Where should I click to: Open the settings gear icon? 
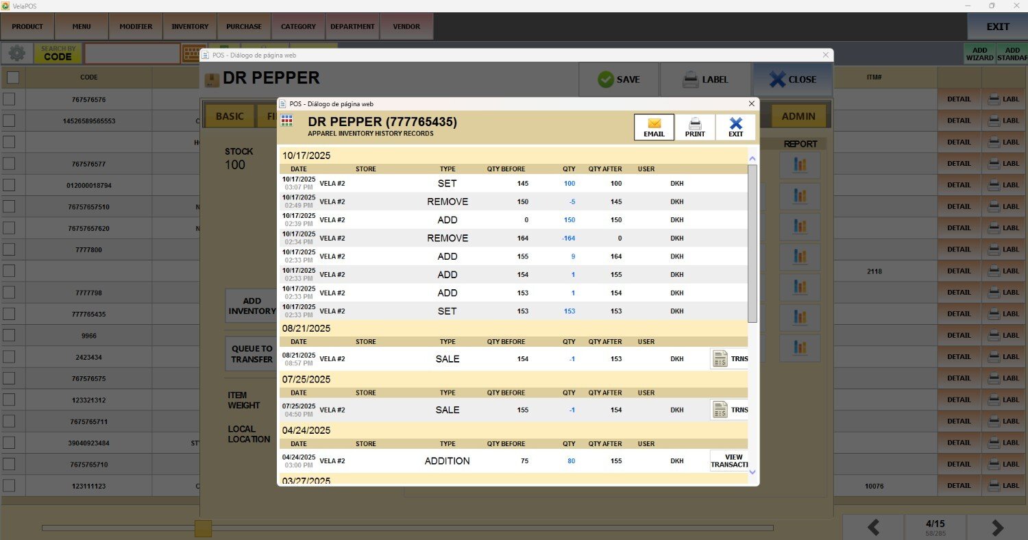coord(17,53)
